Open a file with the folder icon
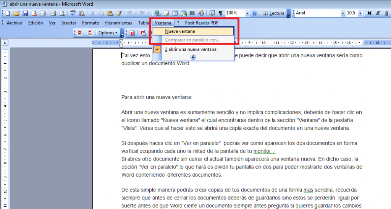 (16, 13)
